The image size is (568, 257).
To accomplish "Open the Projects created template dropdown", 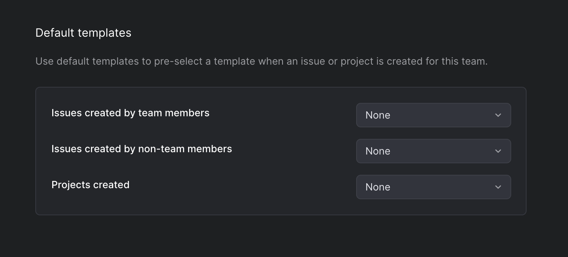I will coord(433,187).
